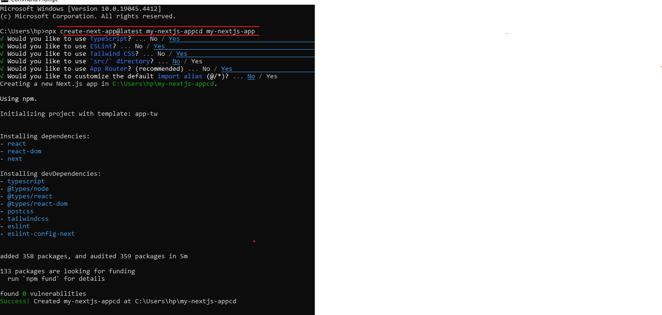Viewport: 662px width, 315px height.
Task: Click 'react' under Installing dependencies
Action: [17, 144]
